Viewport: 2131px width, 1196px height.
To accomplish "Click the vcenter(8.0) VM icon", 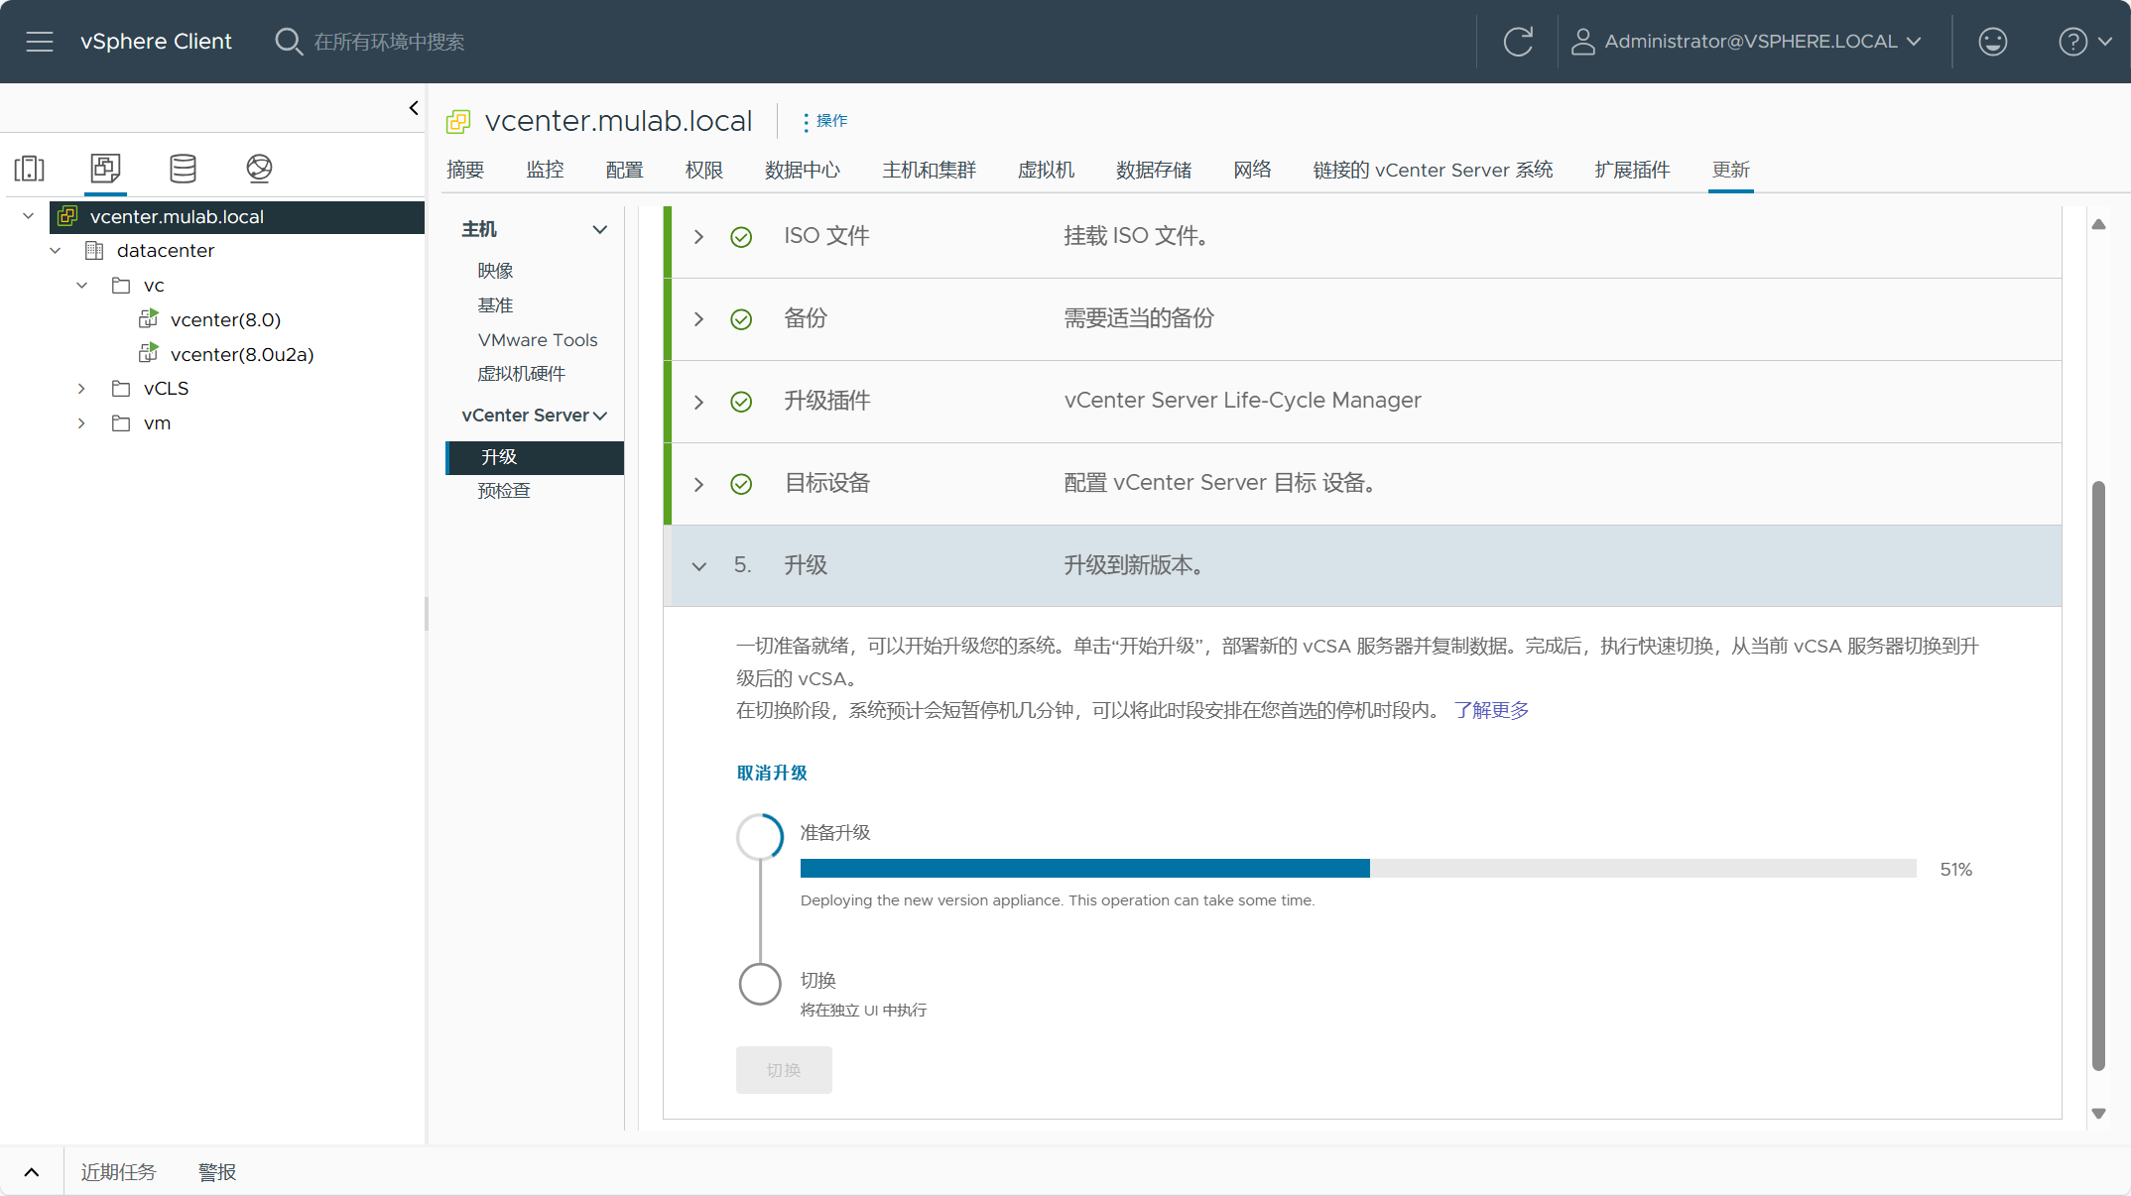I will 149,319.
